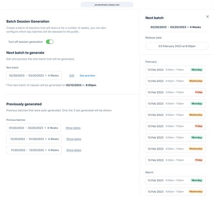Close the Next batch side panel
Image resolution: width=214 pixels, height=197 pixels.
tap(207, 17)
